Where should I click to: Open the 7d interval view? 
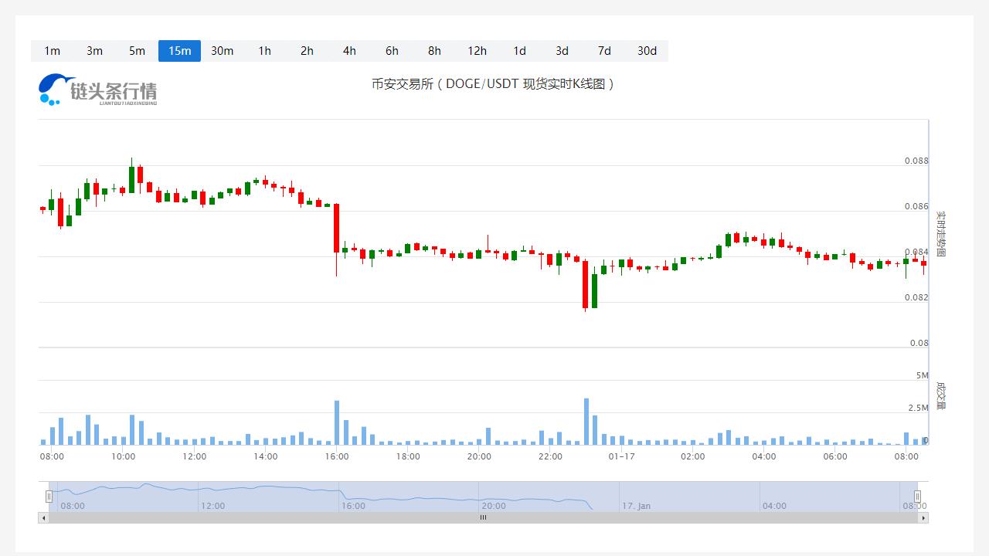point(604,51)
